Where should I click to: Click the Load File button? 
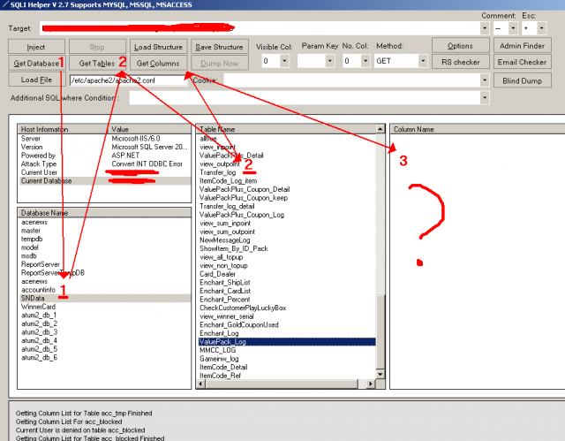pos(35,80)
